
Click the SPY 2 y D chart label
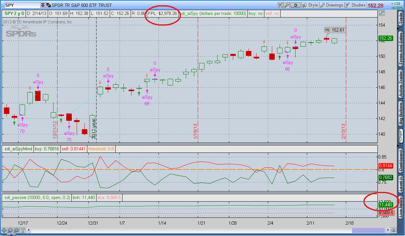coord(15,13)
